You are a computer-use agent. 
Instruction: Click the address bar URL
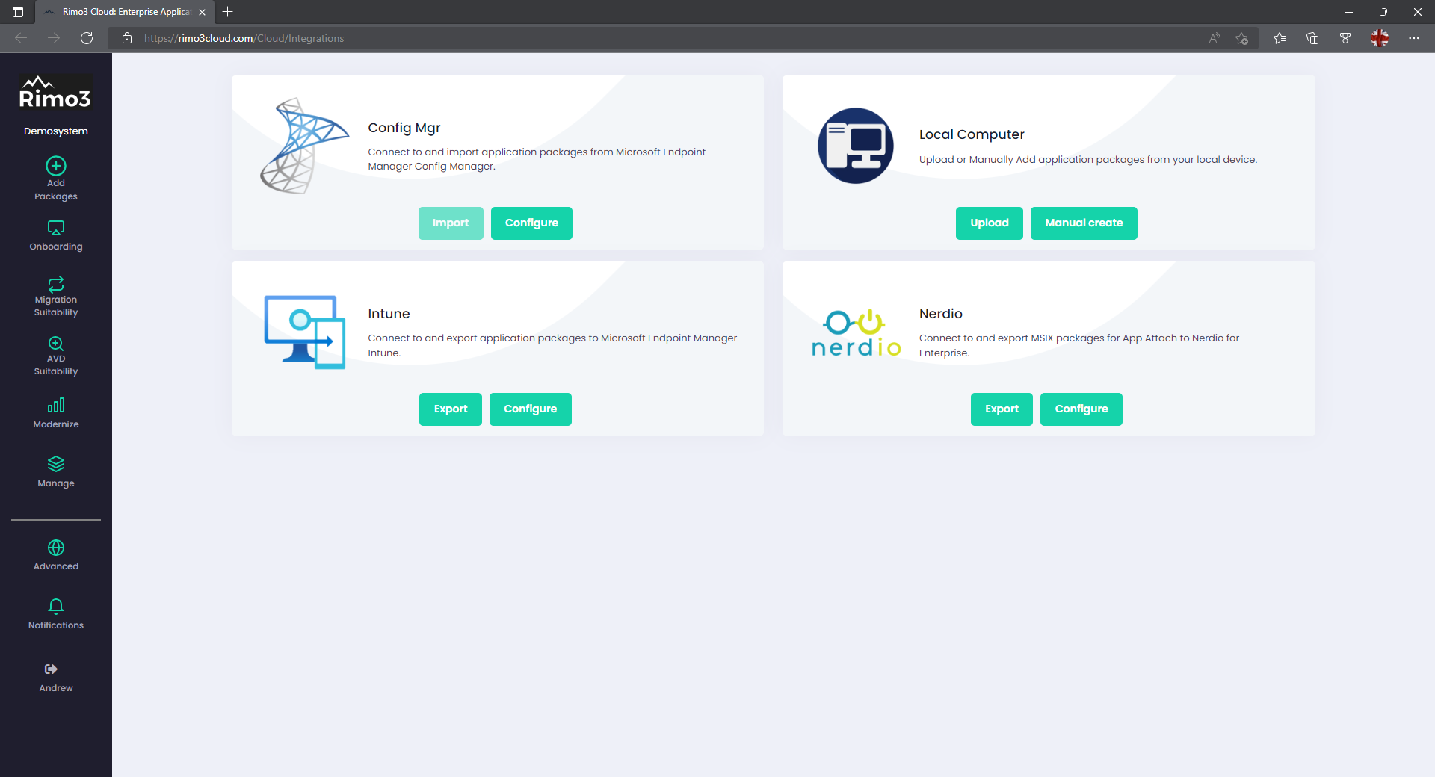pos(244,38)
